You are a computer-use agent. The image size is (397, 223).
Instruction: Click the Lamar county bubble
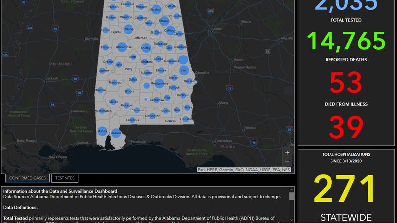(106, 30)
